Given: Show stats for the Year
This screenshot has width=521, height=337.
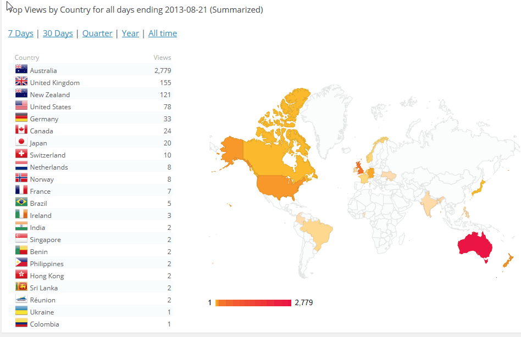Looking at the screenshot, I should click(x=130, y=33).
